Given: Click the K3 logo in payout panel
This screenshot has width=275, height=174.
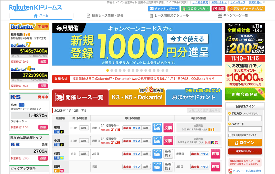Looking at the screenshot, I should click(x=15, y=145).
